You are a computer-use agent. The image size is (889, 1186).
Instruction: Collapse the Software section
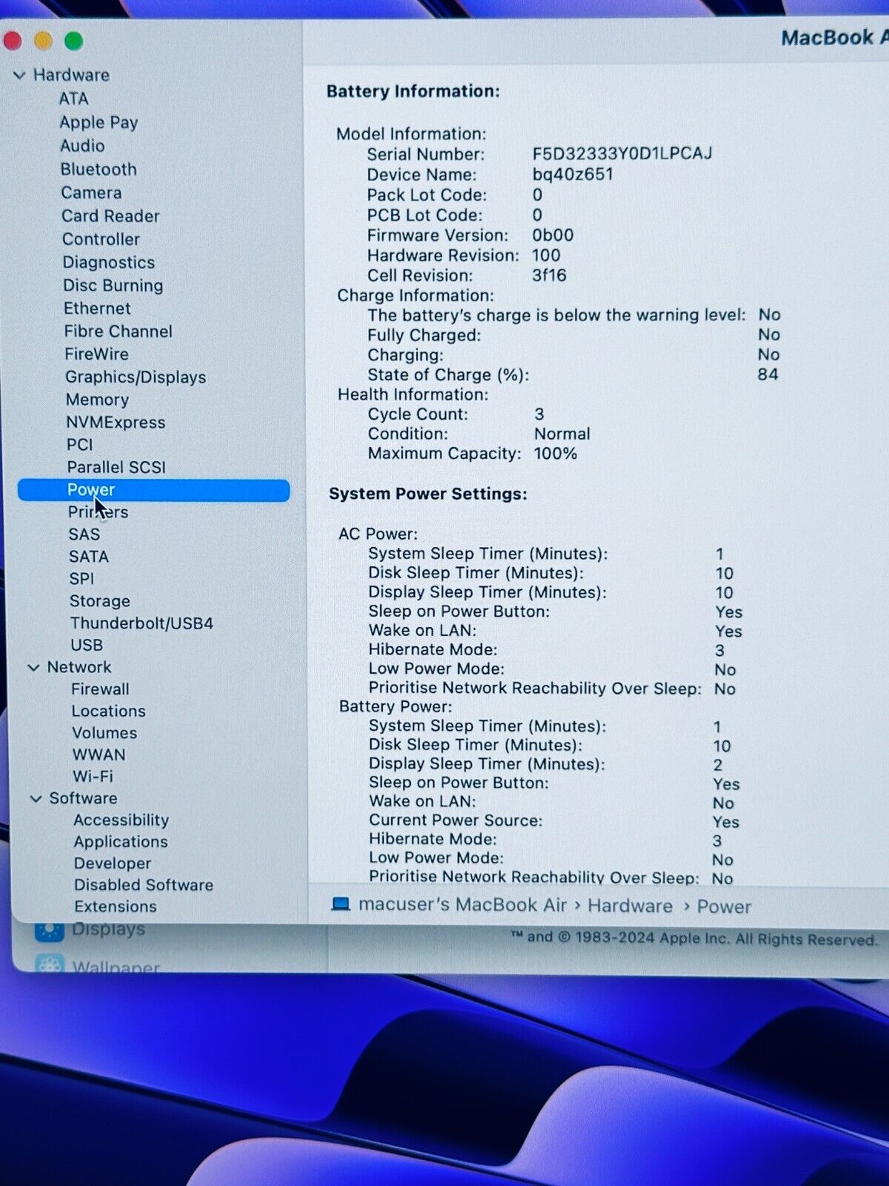(36, 798)
